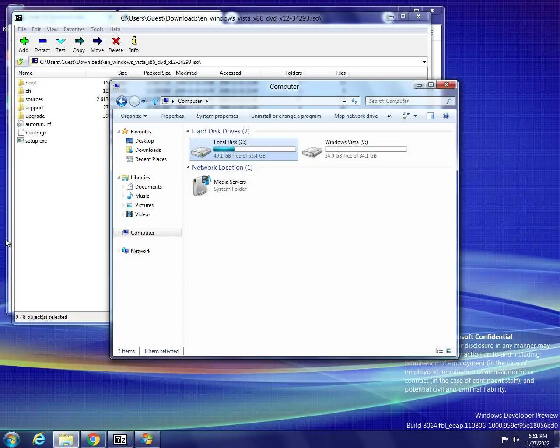Open the Favorites menu in 7-Zip

coord(74,29)
